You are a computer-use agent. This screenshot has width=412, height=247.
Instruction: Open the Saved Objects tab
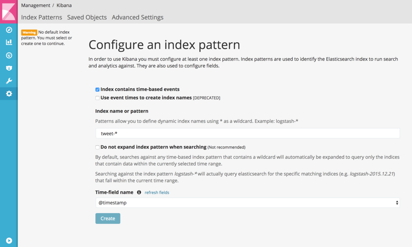[x=87, y=17]
